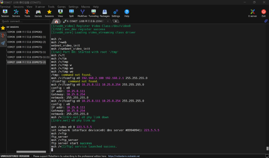Open the Session toolbar icon

5,13
